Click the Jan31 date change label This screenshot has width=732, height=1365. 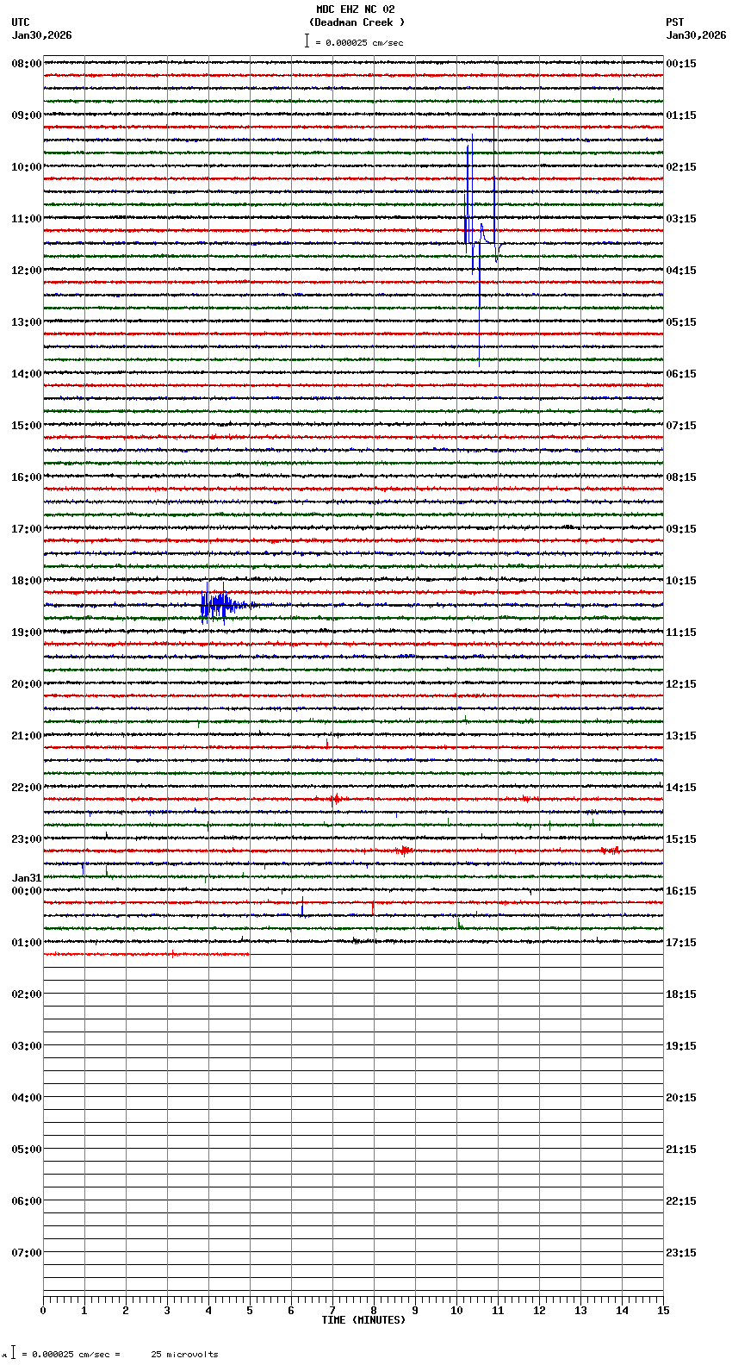coord(27,879)
